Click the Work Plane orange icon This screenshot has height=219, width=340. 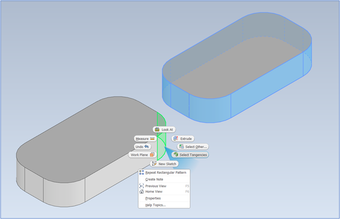pyautogui.click(x=152, y=155)
